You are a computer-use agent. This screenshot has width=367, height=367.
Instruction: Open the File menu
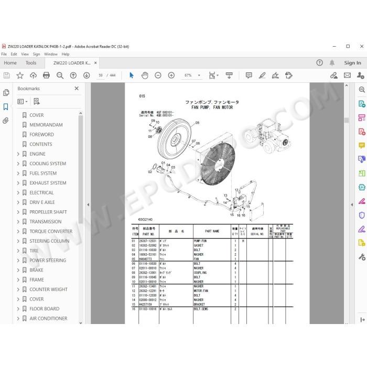[x=4, y=54]
